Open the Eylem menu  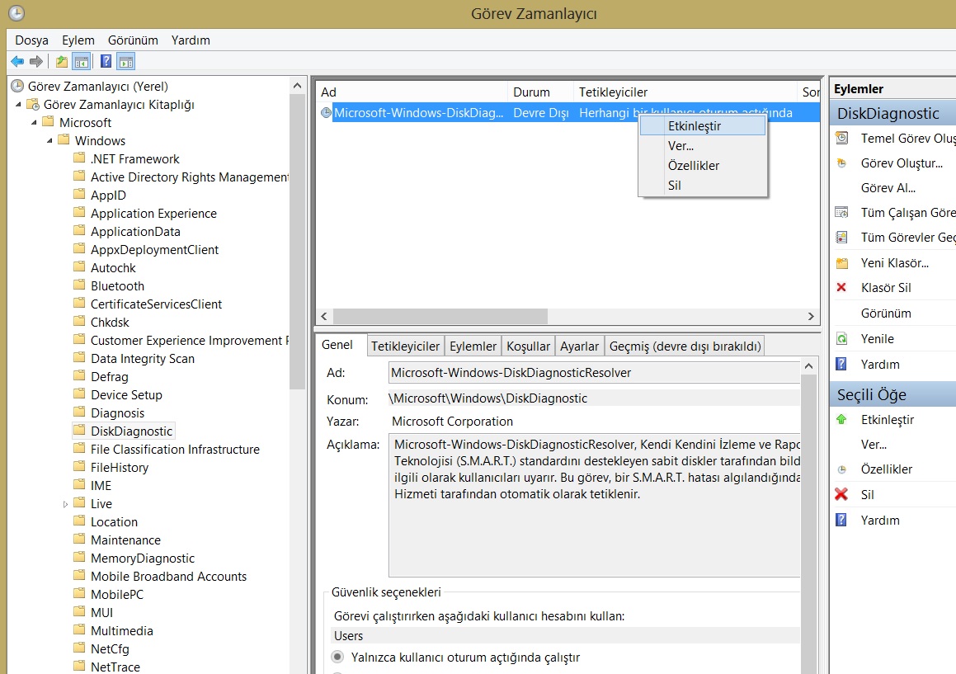tap(78, 40)
